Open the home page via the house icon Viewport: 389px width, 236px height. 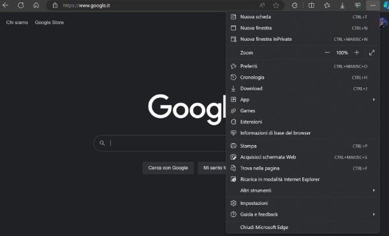pos(36,5)
